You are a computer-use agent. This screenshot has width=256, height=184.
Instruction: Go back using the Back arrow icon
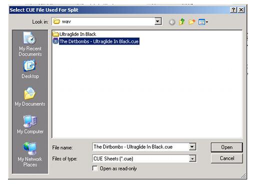(172, 22)
